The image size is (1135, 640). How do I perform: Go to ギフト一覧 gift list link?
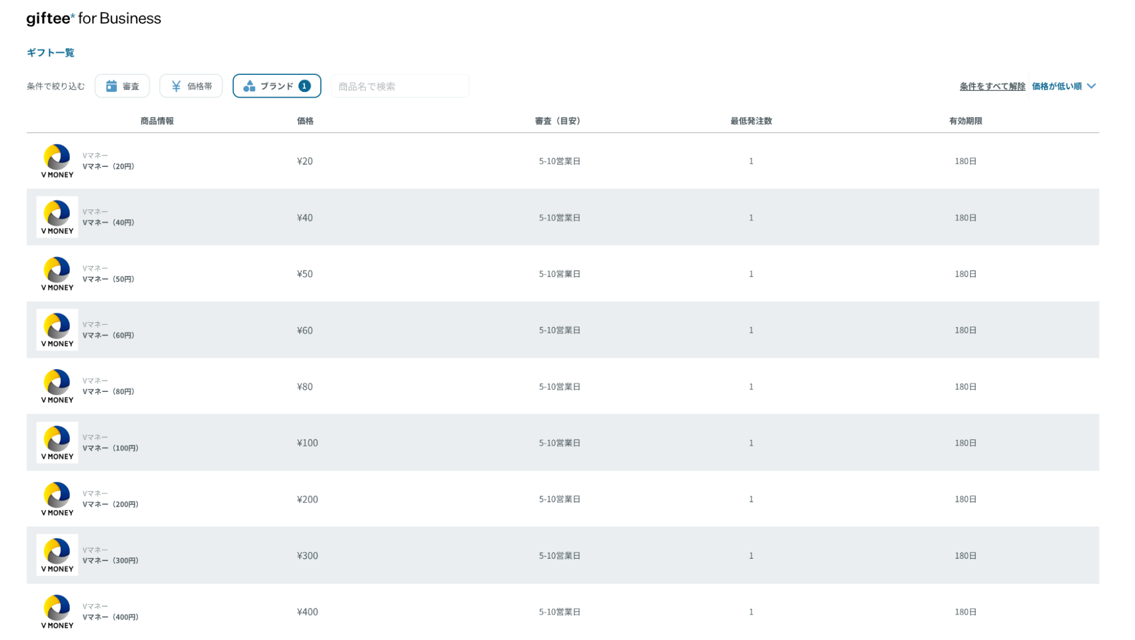point(51,53)
